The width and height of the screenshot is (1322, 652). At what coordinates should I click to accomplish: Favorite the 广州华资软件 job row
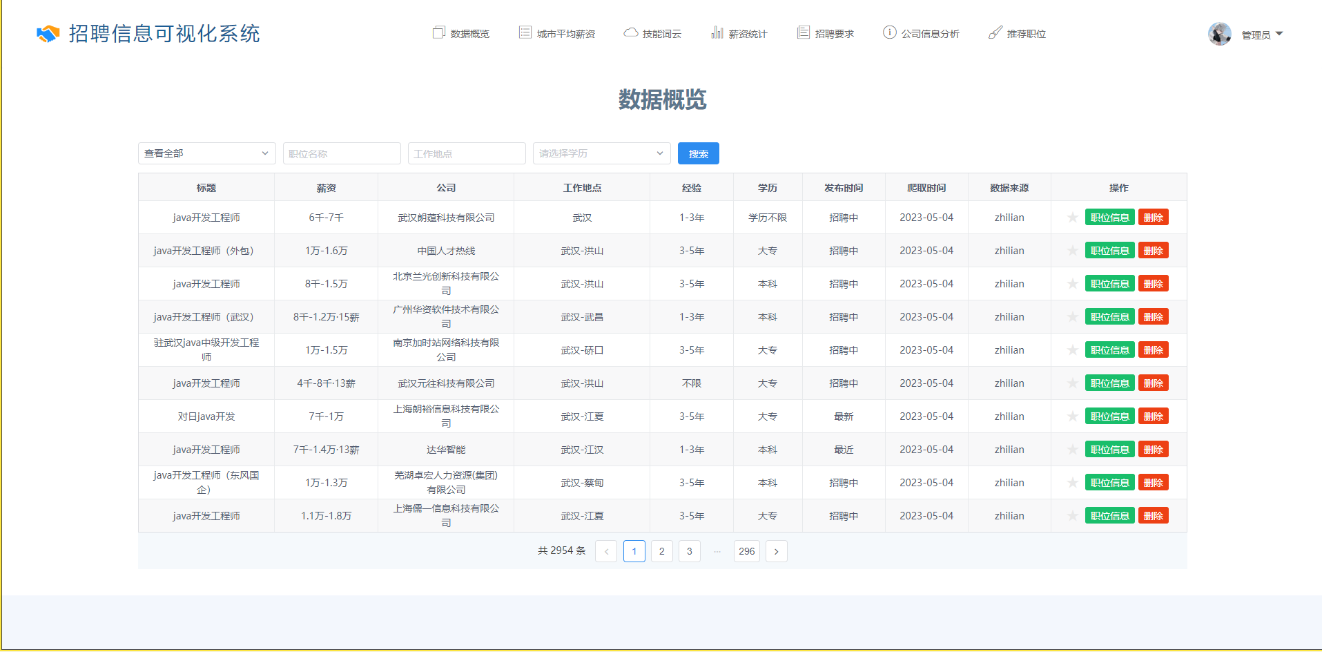click(1073, 317)
